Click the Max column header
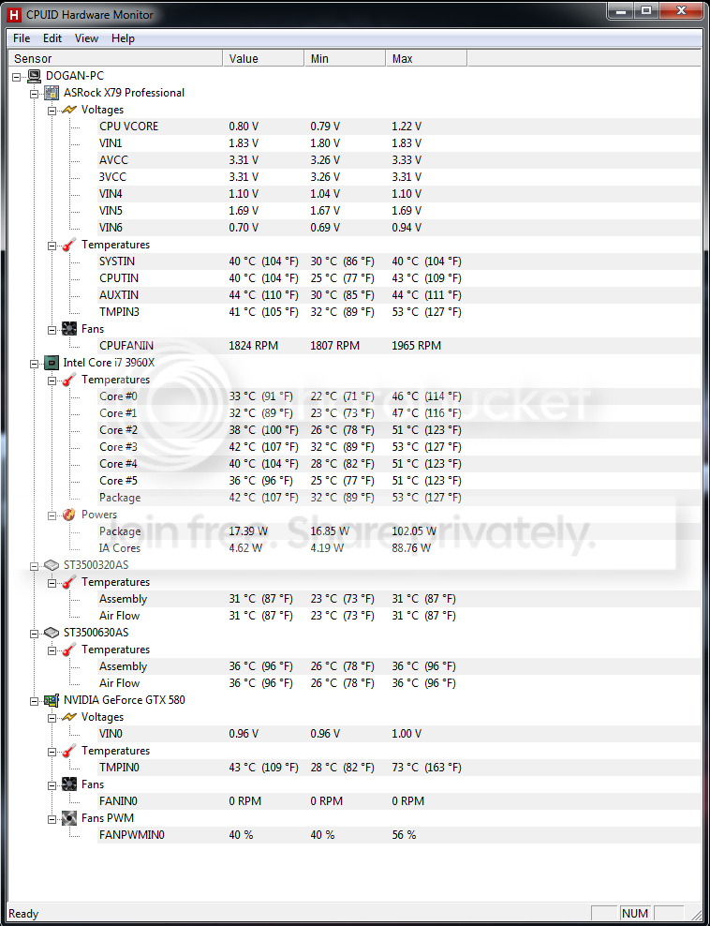 (427, 58)
